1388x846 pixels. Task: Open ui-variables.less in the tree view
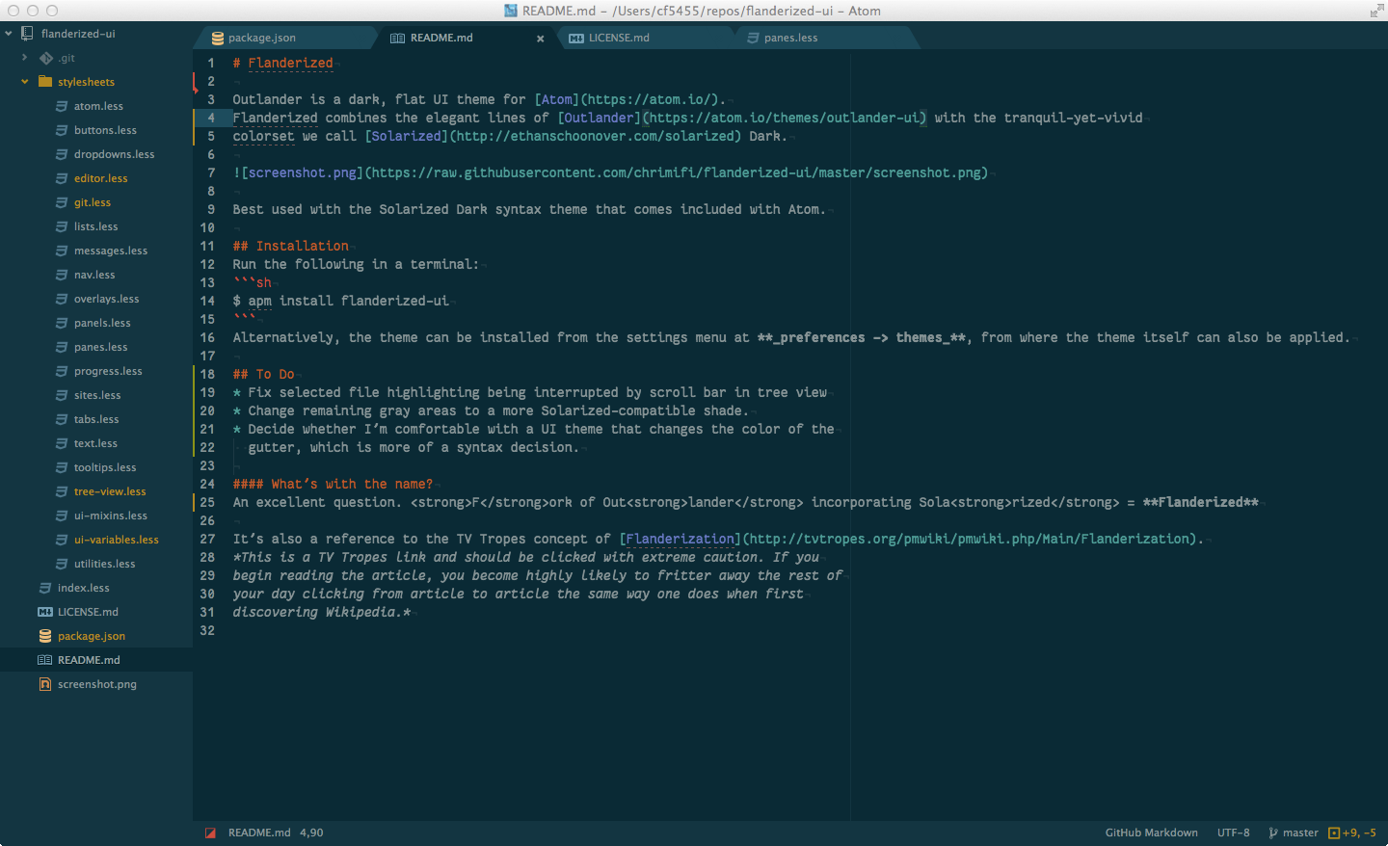tap(117, 540)
